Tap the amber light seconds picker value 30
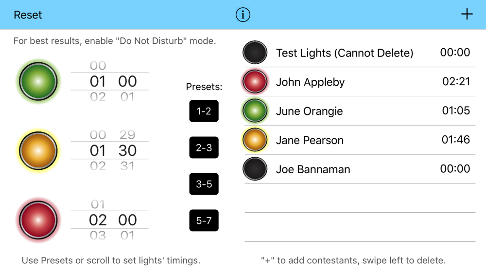 coord(127,150)
